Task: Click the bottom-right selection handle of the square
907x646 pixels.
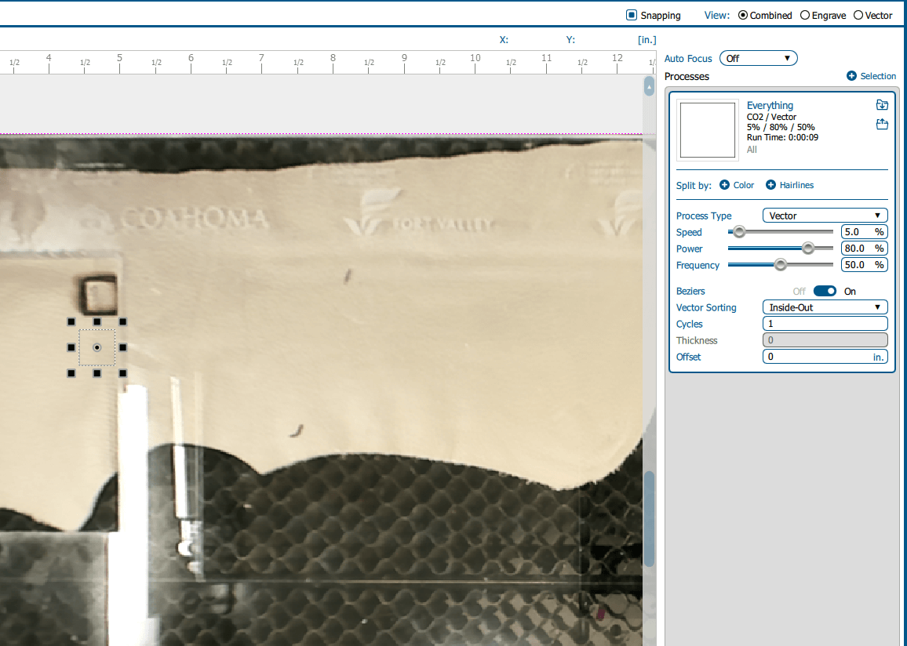Action: [x=122, y=373]
